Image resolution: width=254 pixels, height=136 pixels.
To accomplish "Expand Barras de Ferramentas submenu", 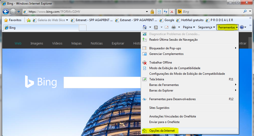I will click(190, 85).
